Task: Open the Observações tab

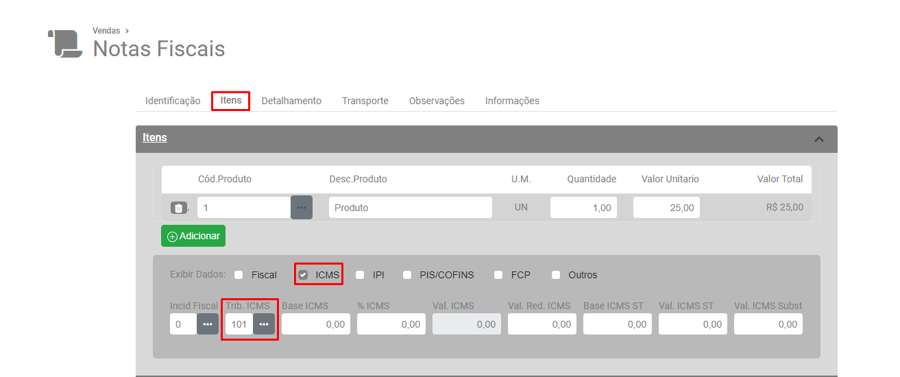Action: (x=437, y=101)
